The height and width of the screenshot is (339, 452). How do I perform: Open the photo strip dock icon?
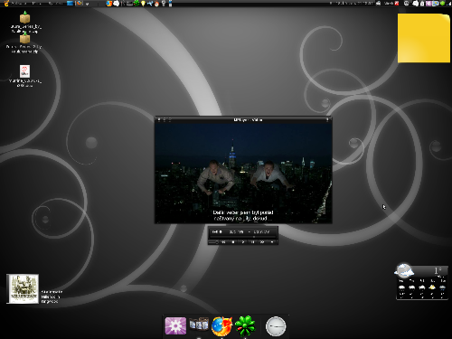pyautogui.click(x=199, y=325)
